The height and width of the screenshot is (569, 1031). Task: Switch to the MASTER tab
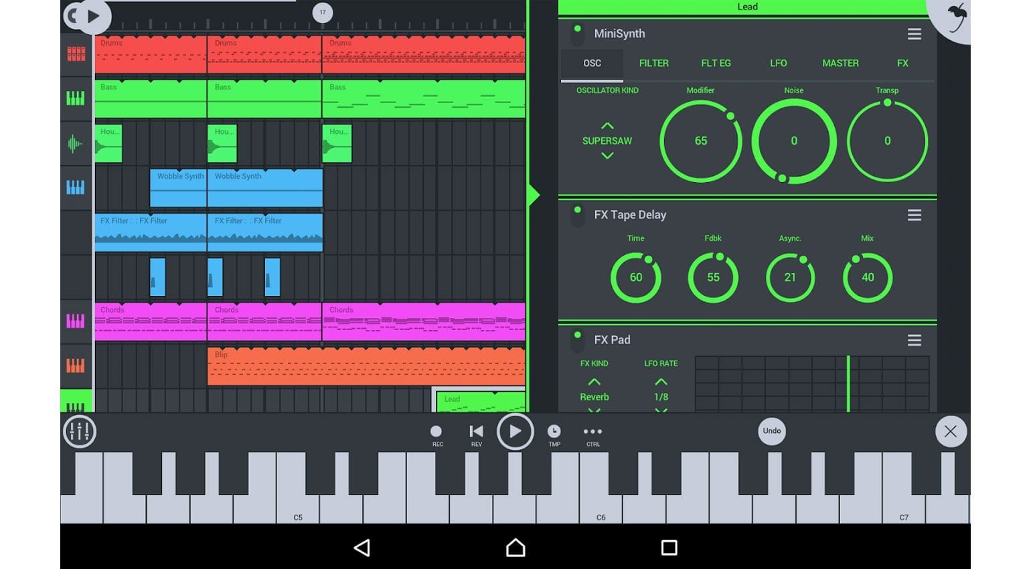tap(840, 64)
